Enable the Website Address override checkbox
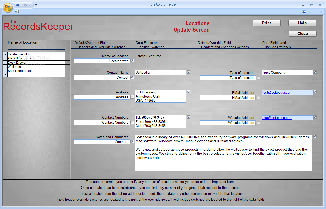This screenshot has height=209, width=326. [x=258, y=123]
